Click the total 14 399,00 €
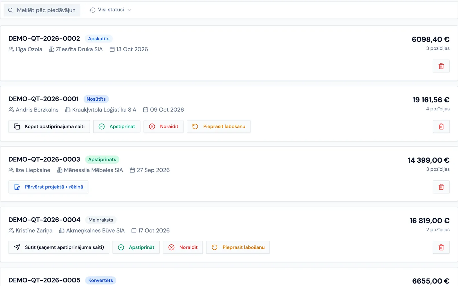Viewport: 458px width, 286px height. coord(429,160)
